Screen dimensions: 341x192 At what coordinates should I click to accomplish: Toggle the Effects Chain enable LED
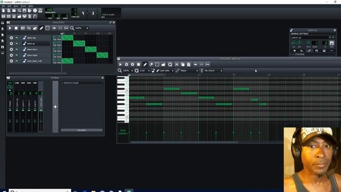click(x=62, y=83)
